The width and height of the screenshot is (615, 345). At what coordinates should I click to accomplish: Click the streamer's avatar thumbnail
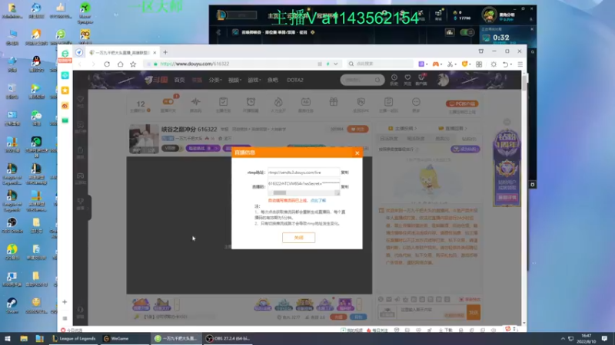(144, 139)
